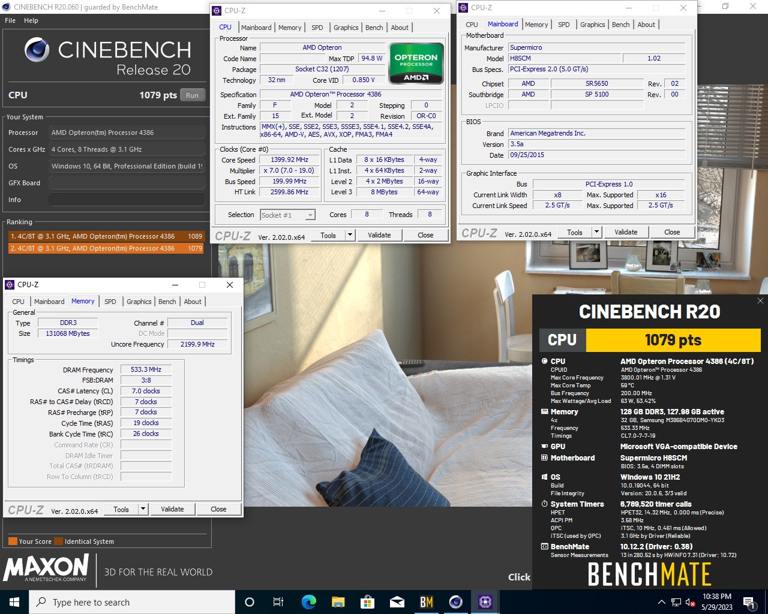
Task: Select ranking entry with score 1079
Action: coord(106,248)
